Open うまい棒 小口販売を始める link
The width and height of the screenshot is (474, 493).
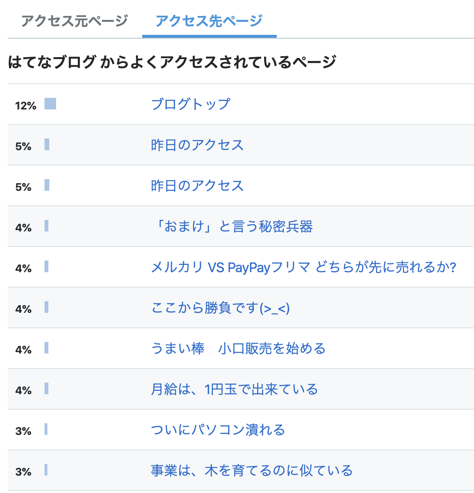point(238,348)
